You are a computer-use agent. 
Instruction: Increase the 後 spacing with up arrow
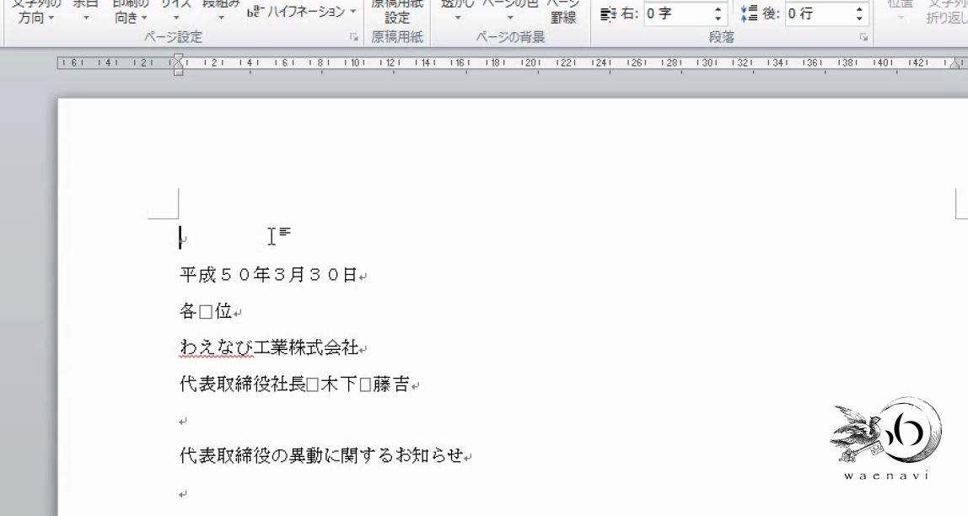pos(860,9)
